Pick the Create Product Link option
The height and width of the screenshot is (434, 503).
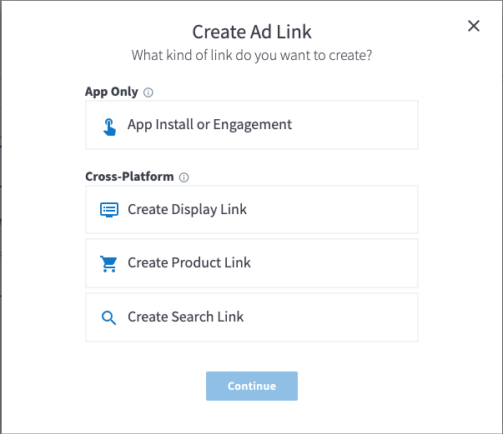pos(252,263)
